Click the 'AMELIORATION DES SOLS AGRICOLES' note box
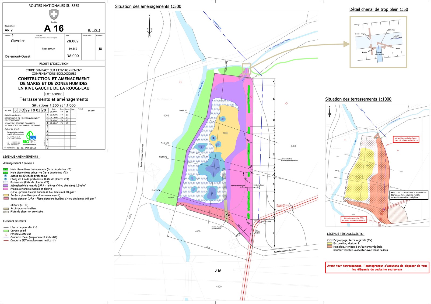 coord(408,195)
